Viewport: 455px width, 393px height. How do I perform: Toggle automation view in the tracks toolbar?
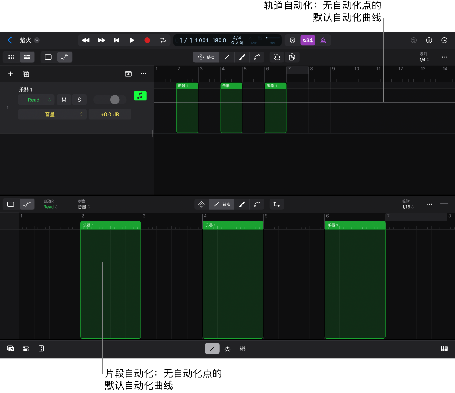click(65, 57)
